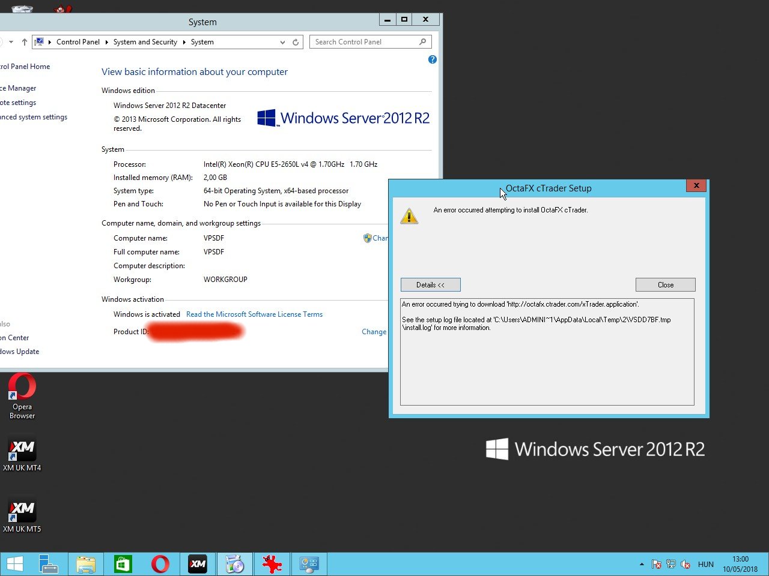Viewport: 769px width, 576px height.
Task: Click the Opera icon in the taskbar
Action: (x=160, y=564)
